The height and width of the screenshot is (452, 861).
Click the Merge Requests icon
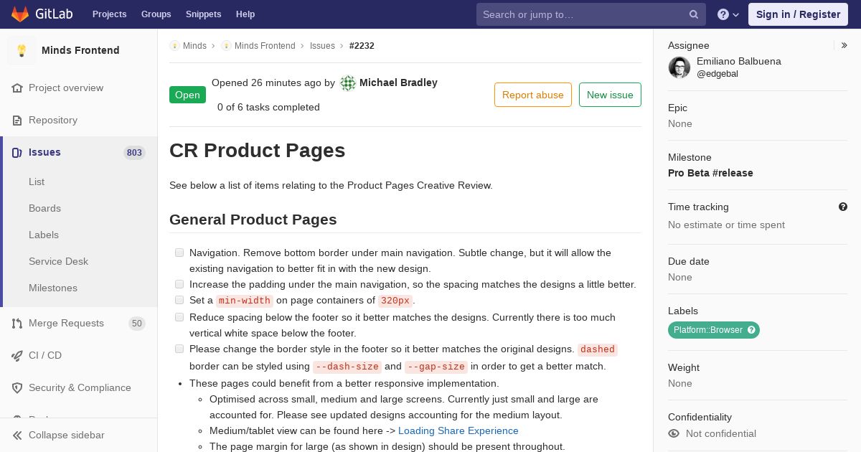pyautogui.click(x=17, y=323)
